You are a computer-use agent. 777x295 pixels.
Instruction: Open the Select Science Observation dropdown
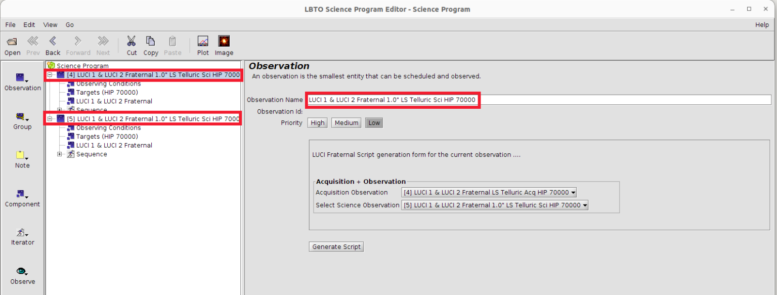(495, 205)
